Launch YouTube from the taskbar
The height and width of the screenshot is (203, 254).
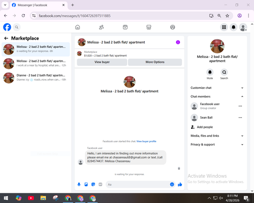click(x=31, y=198)
